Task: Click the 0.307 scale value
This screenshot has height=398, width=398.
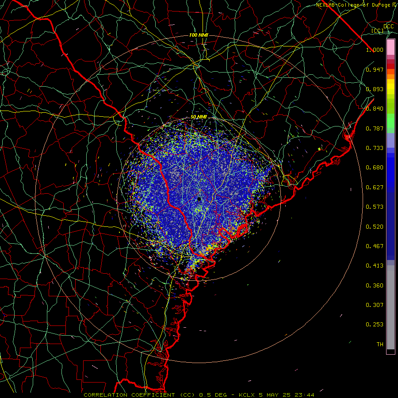Action: coord(375,305)
